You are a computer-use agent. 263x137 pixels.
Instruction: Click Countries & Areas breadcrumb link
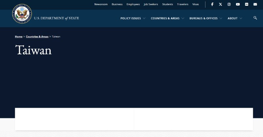(x=37, y=36)
